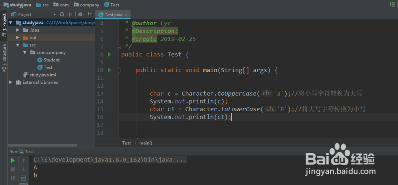Select the src folder in tree
The width and height of the screenshot is (398, 185).
33,45
